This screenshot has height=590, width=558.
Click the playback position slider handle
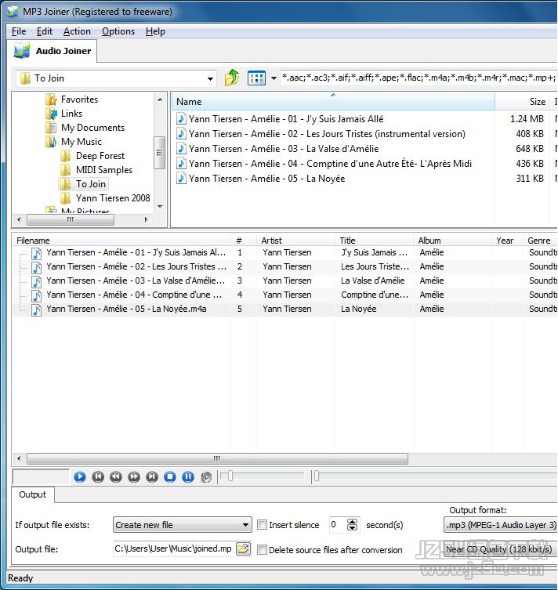pyautogui.click(x=317, y=476)
